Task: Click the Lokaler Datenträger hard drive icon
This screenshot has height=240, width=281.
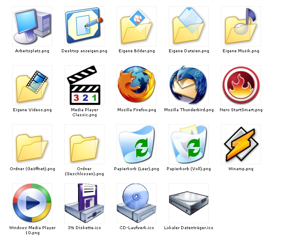Action: pyautogui.click(x=189, y=203)
